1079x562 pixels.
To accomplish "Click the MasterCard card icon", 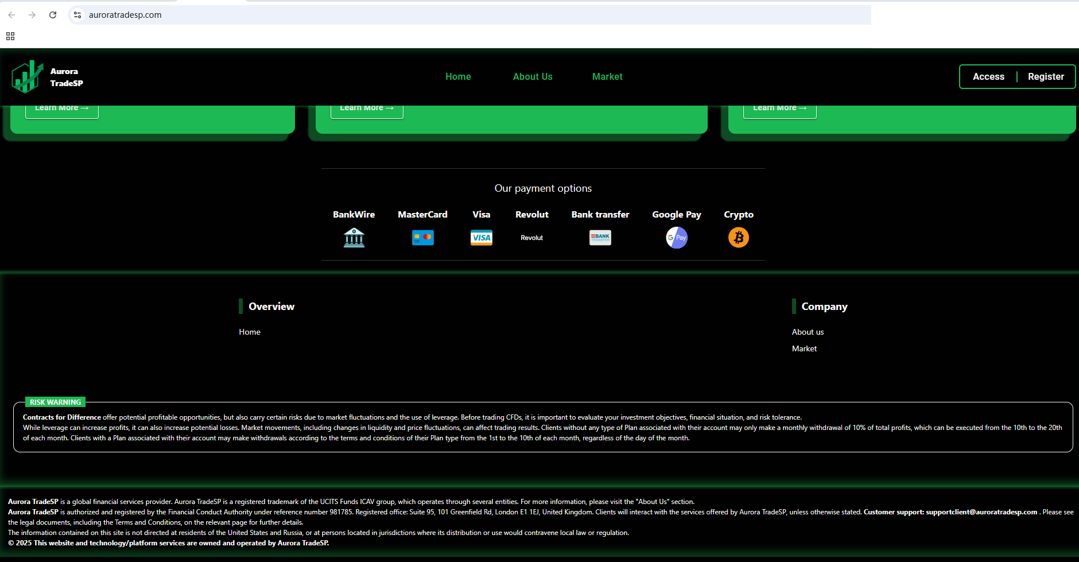I will [x=422, y=238].
